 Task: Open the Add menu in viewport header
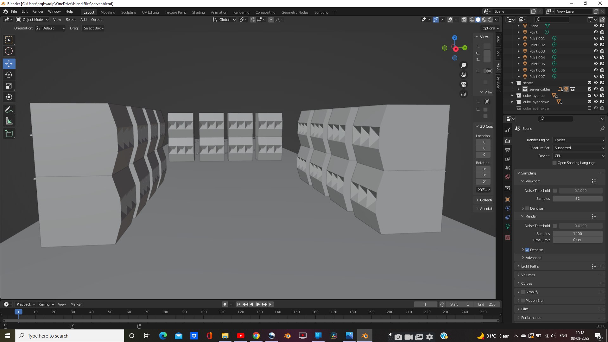(83, 20)
